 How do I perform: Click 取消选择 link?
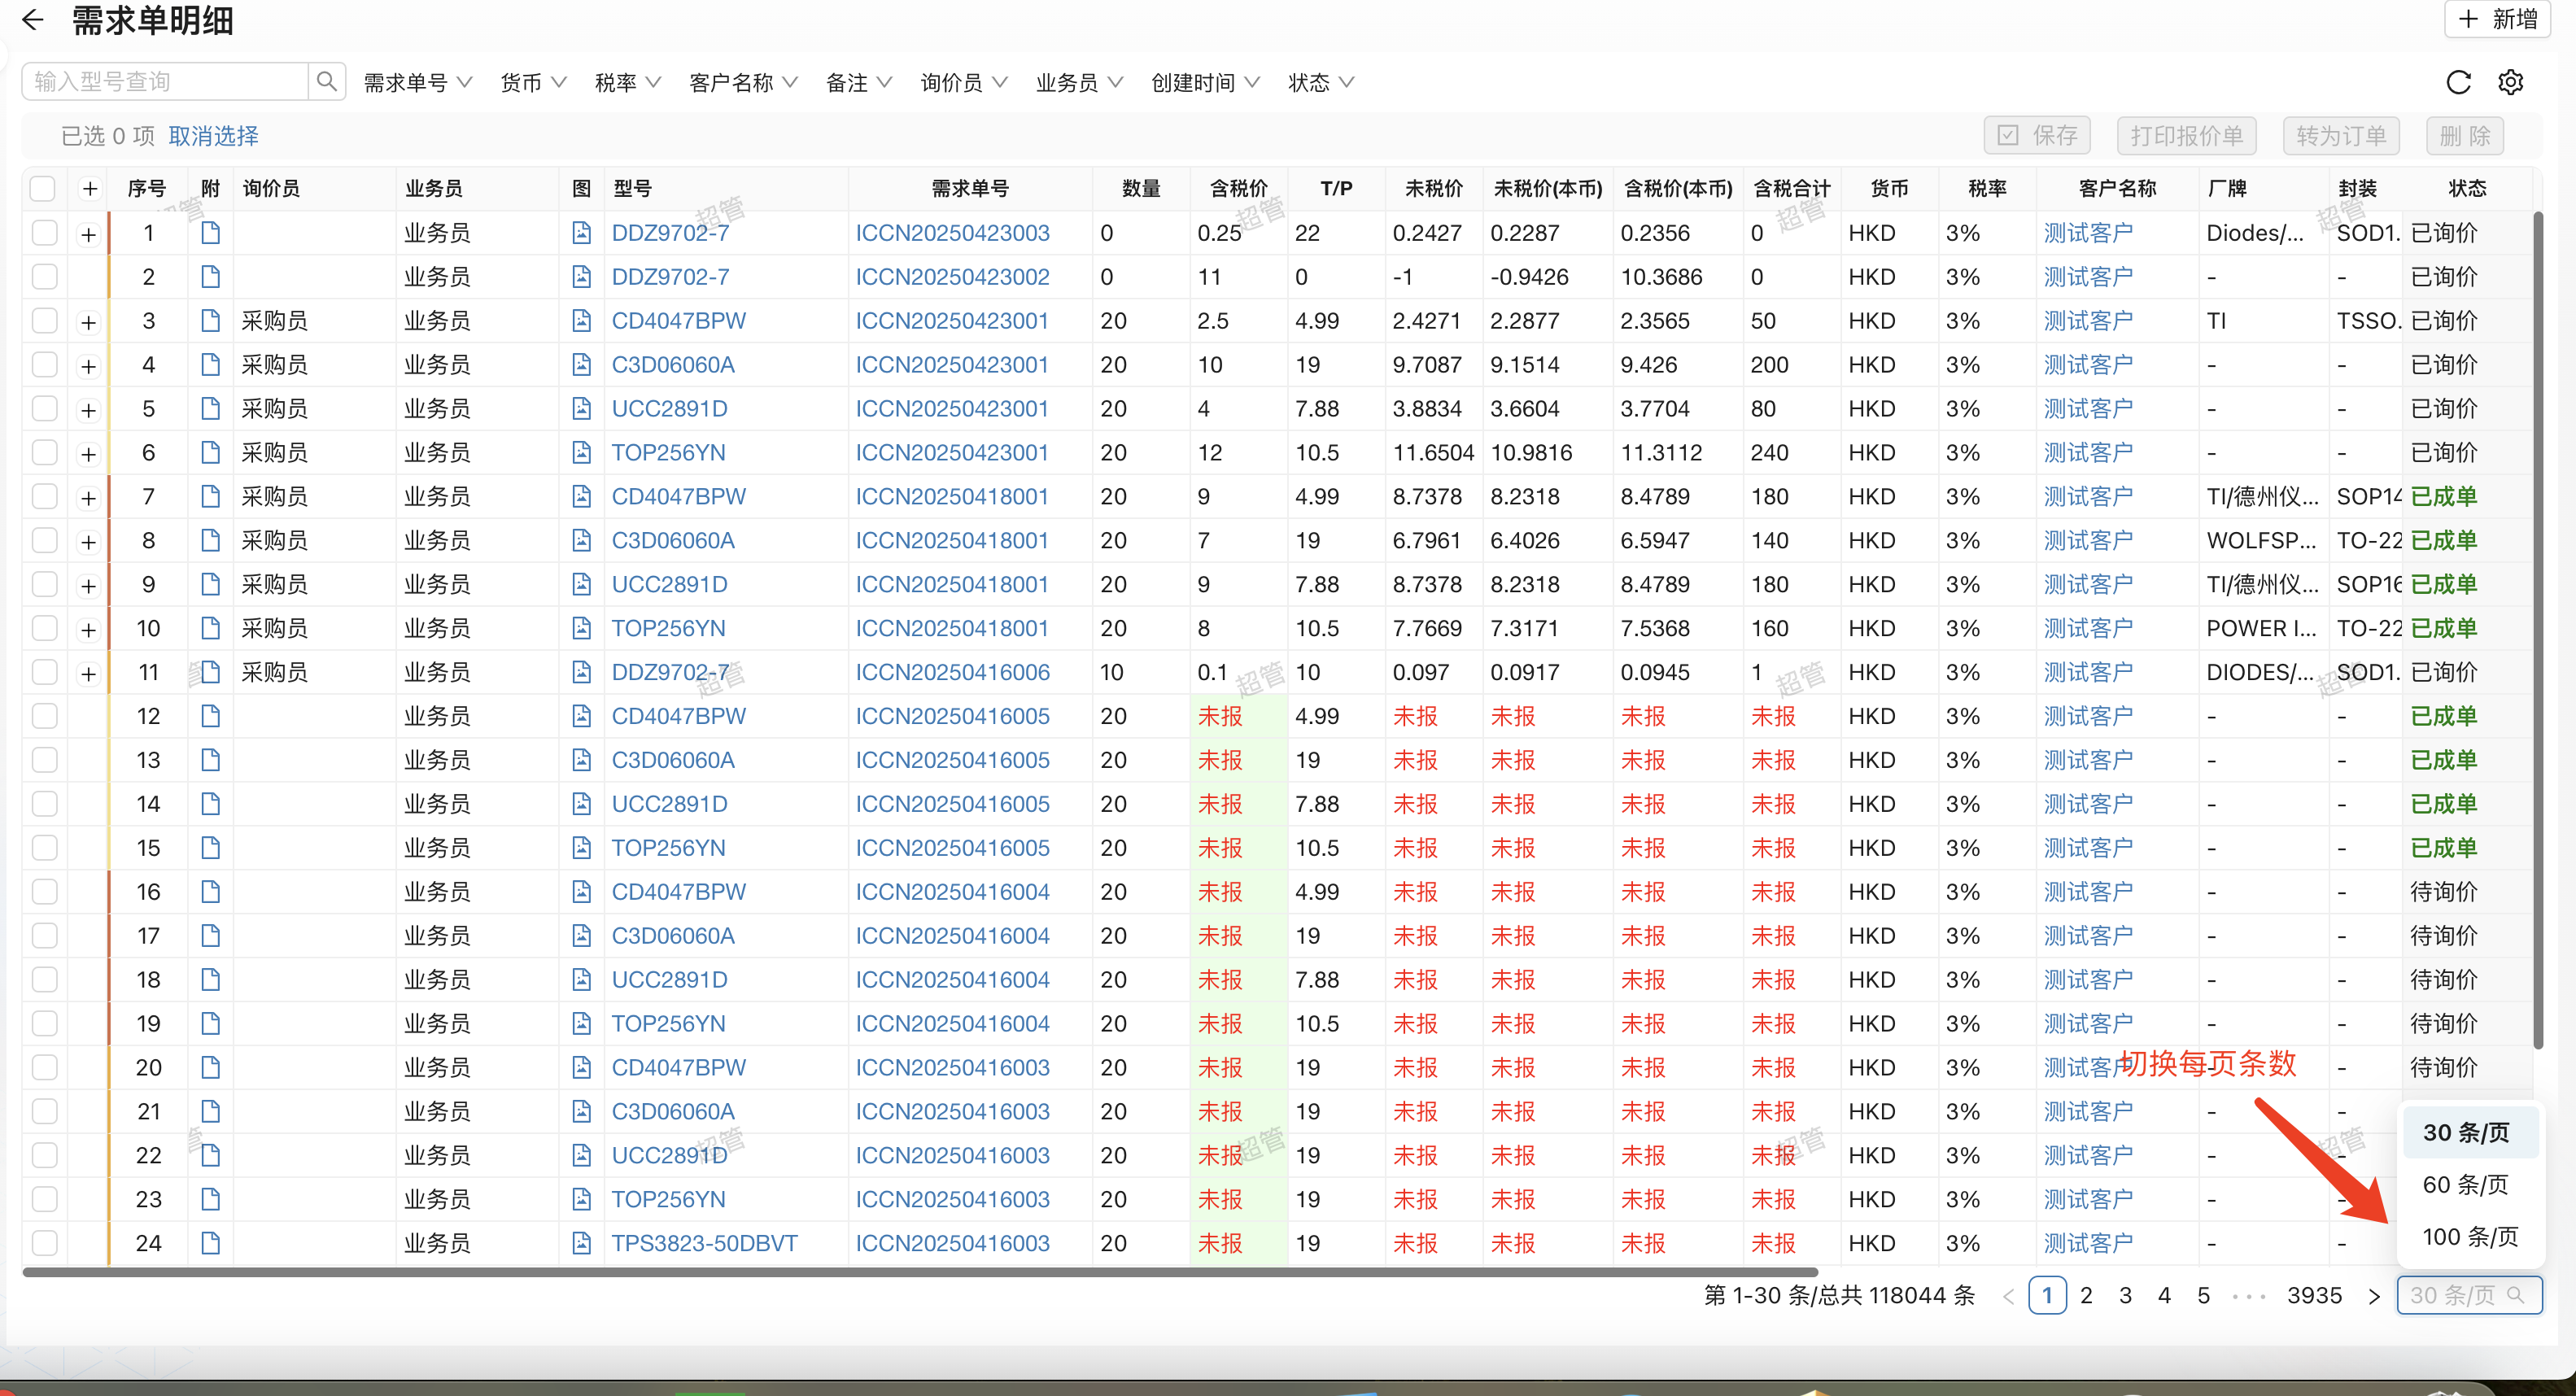coord(213,136)
